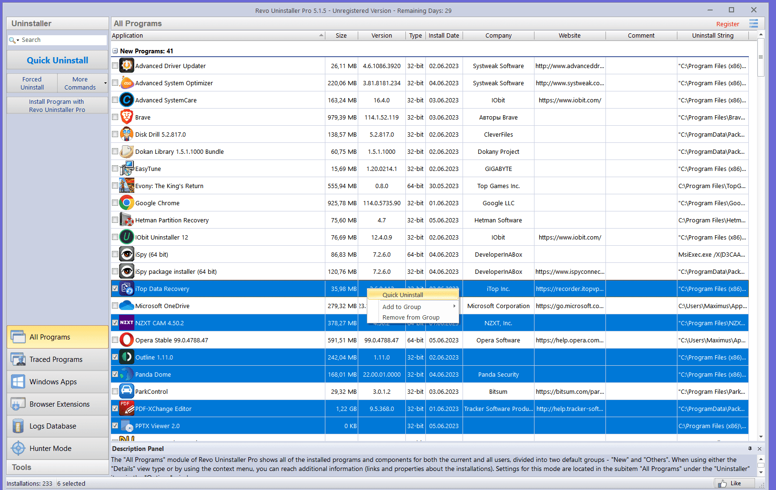Open the search options dropdown arrow
The width and height of the screenshot is (776, 490).
18,40
